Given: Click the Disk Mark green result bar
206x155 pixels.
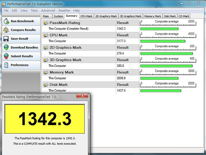Looking at the screenshot, I should [161, 91].
